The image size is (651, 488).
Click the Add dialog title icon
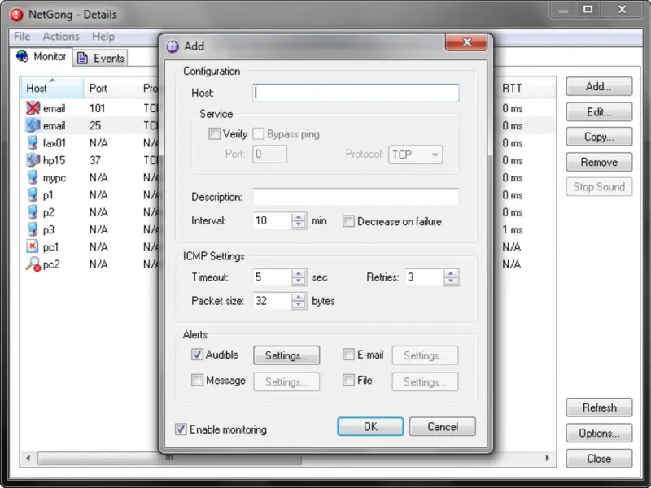[173, 46]
